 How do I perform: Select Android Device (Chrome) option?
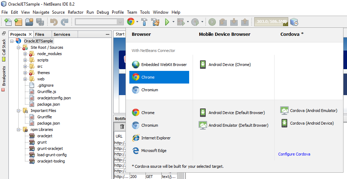click(x=225, y=65)
